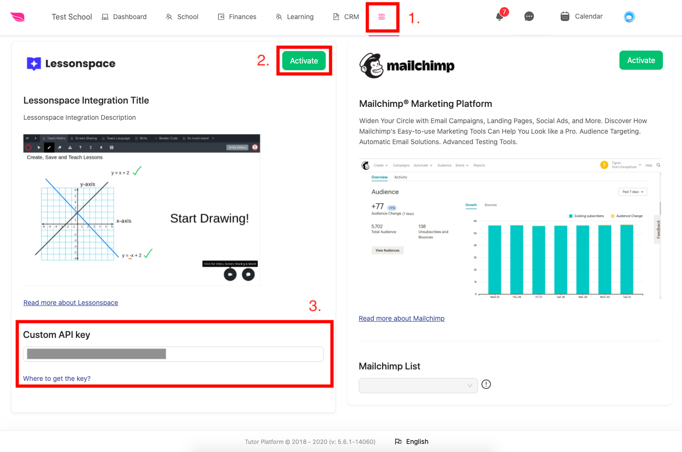Open the Calendar
This screenshot has height=452, width=682.
pyautogui.click(x=581, y=17)
